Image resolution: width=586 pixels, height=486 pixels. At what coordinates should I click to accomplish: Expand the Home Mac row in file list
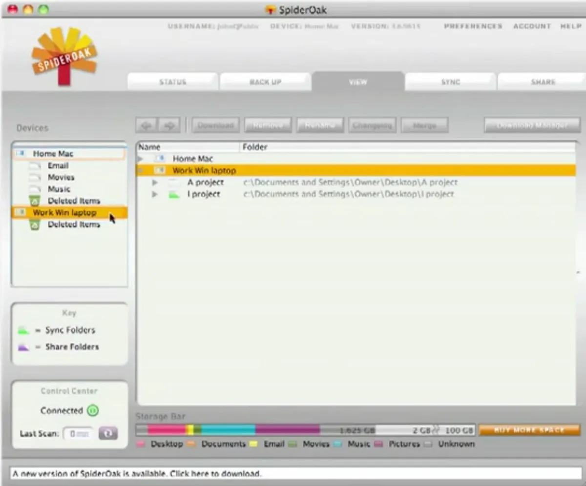coord(141,159)
